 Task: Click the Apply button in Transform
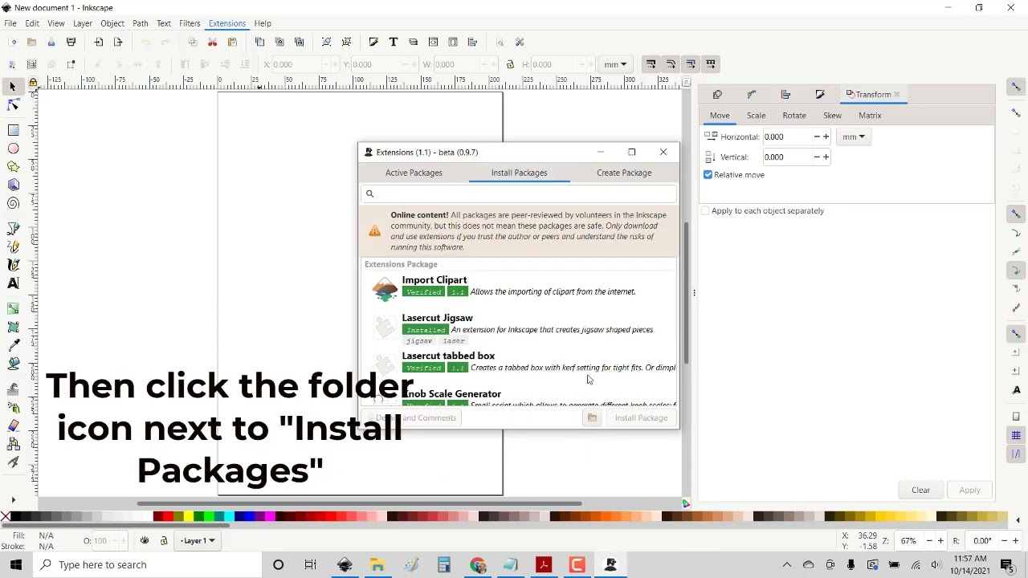click(969, 490)
